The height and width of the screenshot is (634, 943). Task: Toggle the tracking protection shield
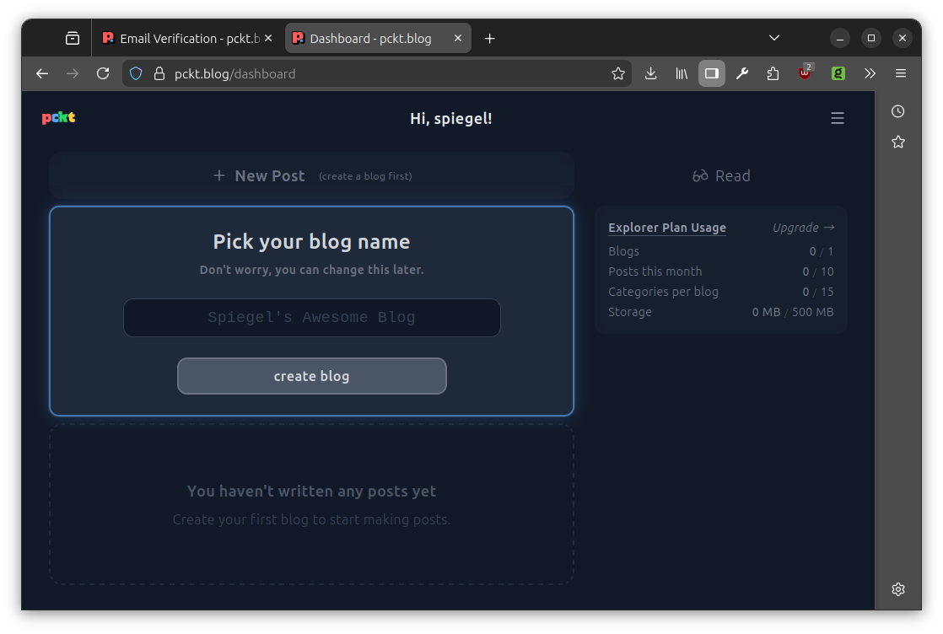[x=135, y=73]
